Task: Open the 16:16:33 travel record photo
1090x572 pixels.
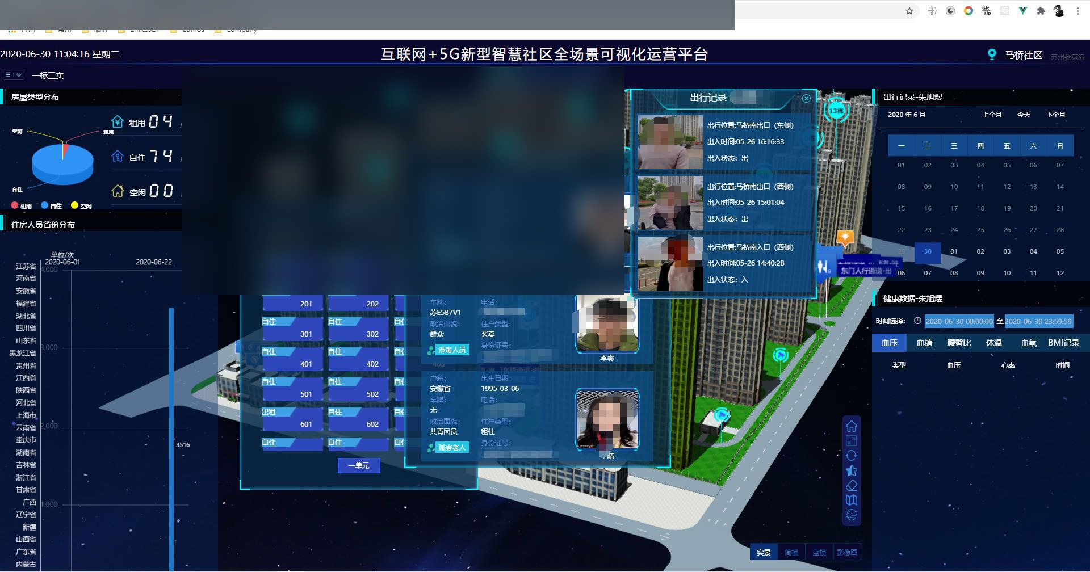Action: tap(670, 142)
